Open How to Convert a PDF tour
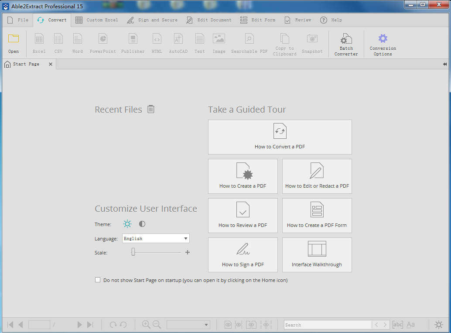Viewport: 451px width, 333px height. (280, 137)
